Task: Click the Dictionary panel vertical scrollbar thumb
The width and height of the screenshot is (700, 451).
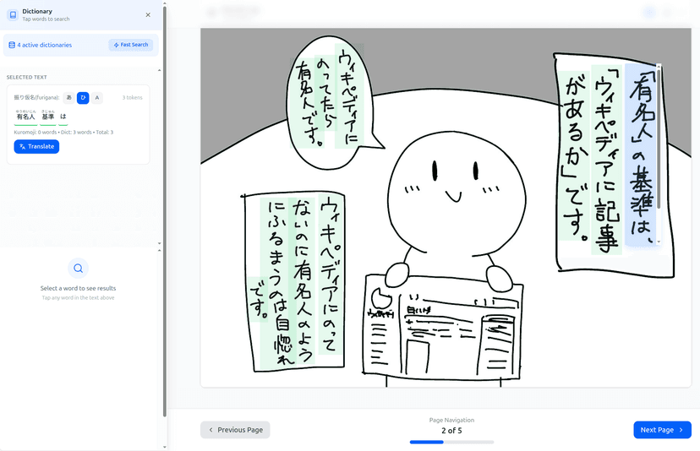Action: [x=165, y=212]
